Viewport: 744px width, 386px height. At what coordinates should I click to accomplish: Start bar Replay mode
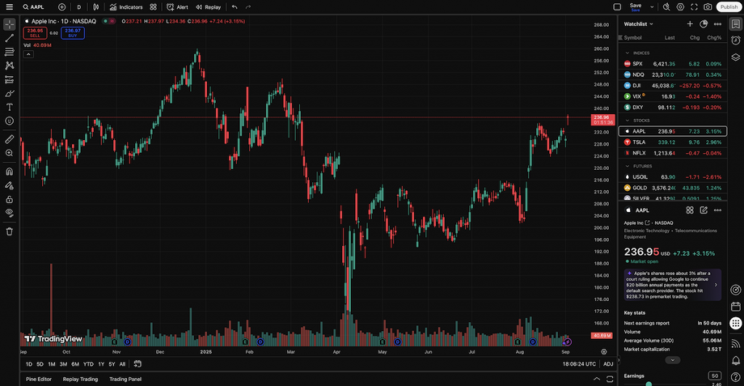point(209,7)
